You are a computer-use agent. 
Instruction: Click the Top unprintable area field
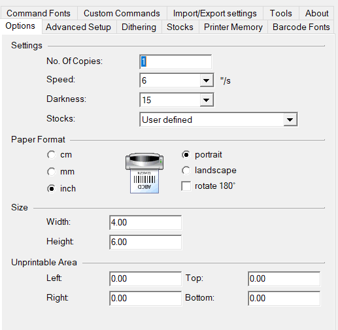coord(284,278)
